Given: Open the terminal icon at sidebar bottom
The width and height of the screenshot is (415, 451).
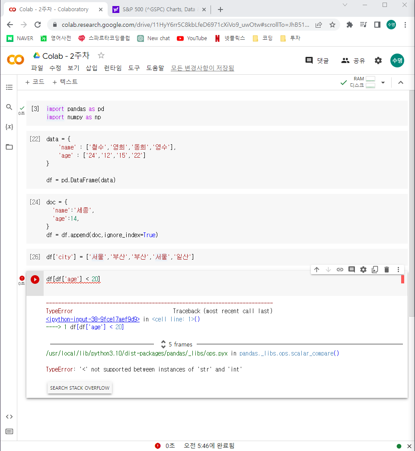Looking at the screenshot, I should 9,432.
